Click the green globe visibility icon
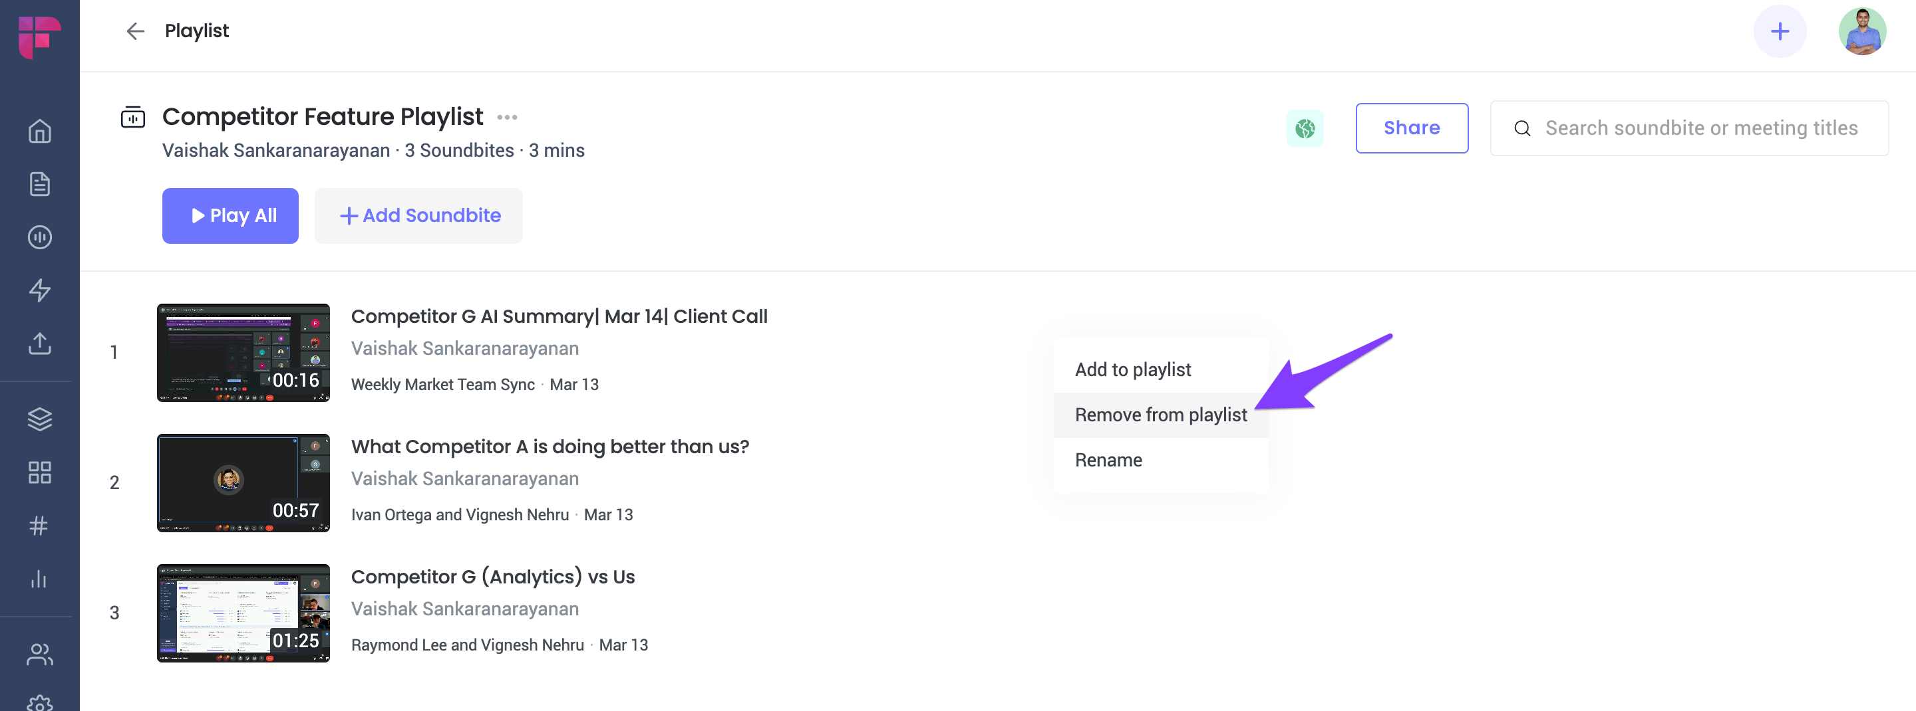The width and height of the screenshot is (1916, 711). click(x=1305, y=128)
